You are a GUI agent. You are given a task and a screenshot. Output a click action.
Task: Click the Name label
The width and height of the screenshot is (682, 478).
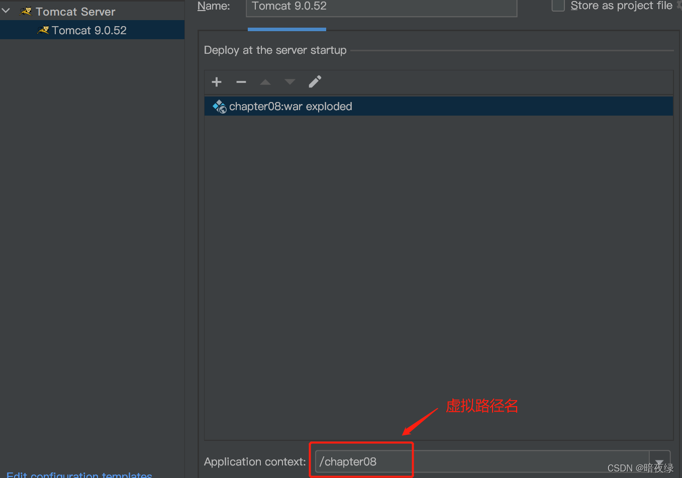coord(214,6)
